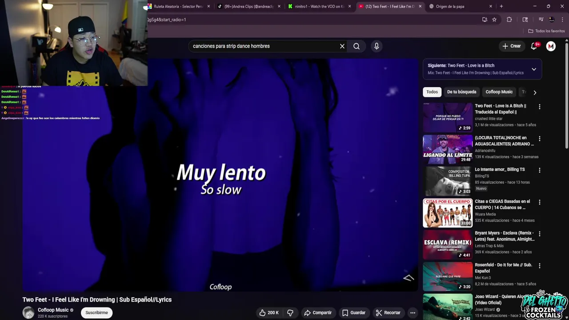
Task: Open title Bryant Myers - Esclava (Remix
Action: click(x=505, y=236)
